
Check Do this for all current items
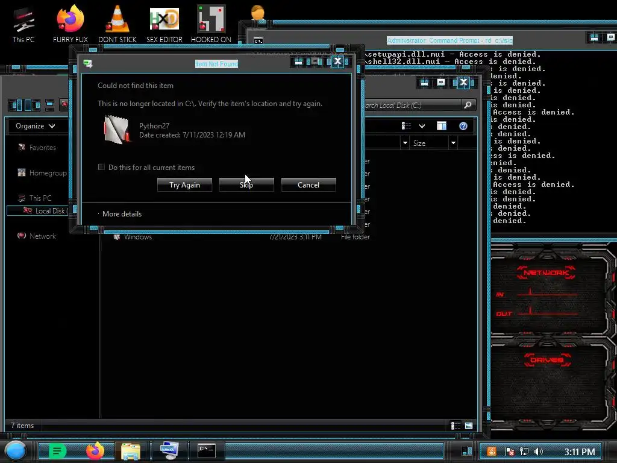pos(101,167)
